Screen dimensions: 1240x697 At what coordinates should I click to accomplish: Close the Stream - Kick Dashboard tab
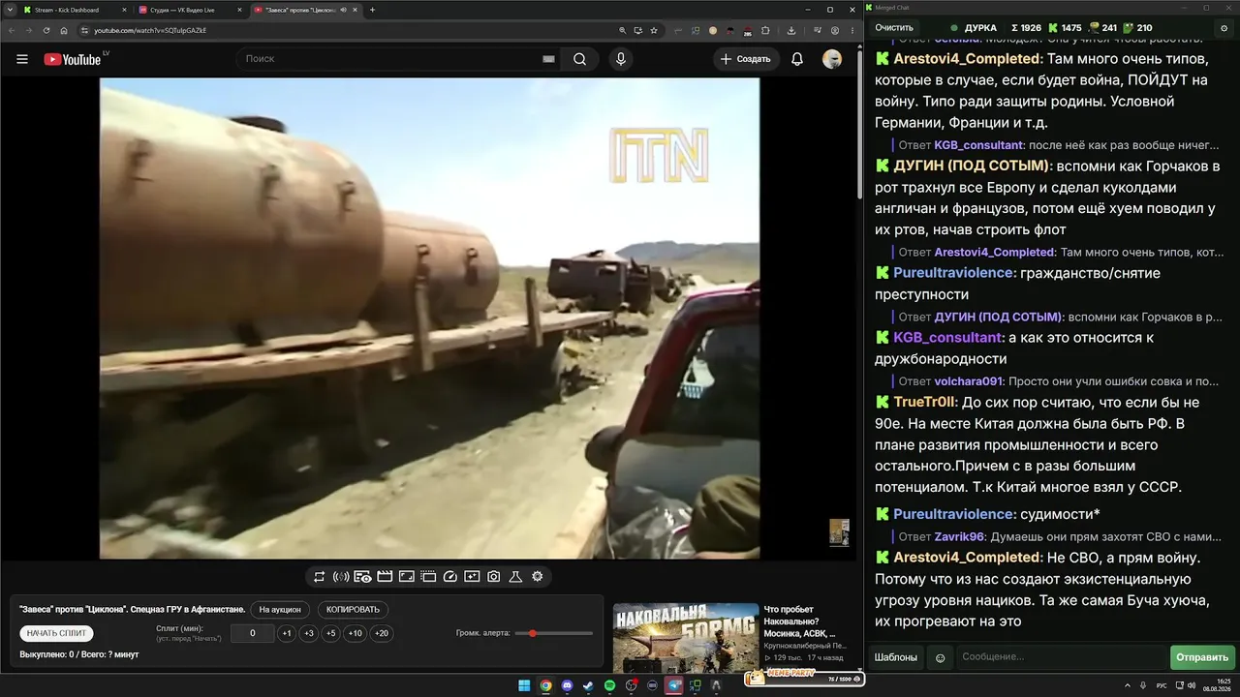124,10
